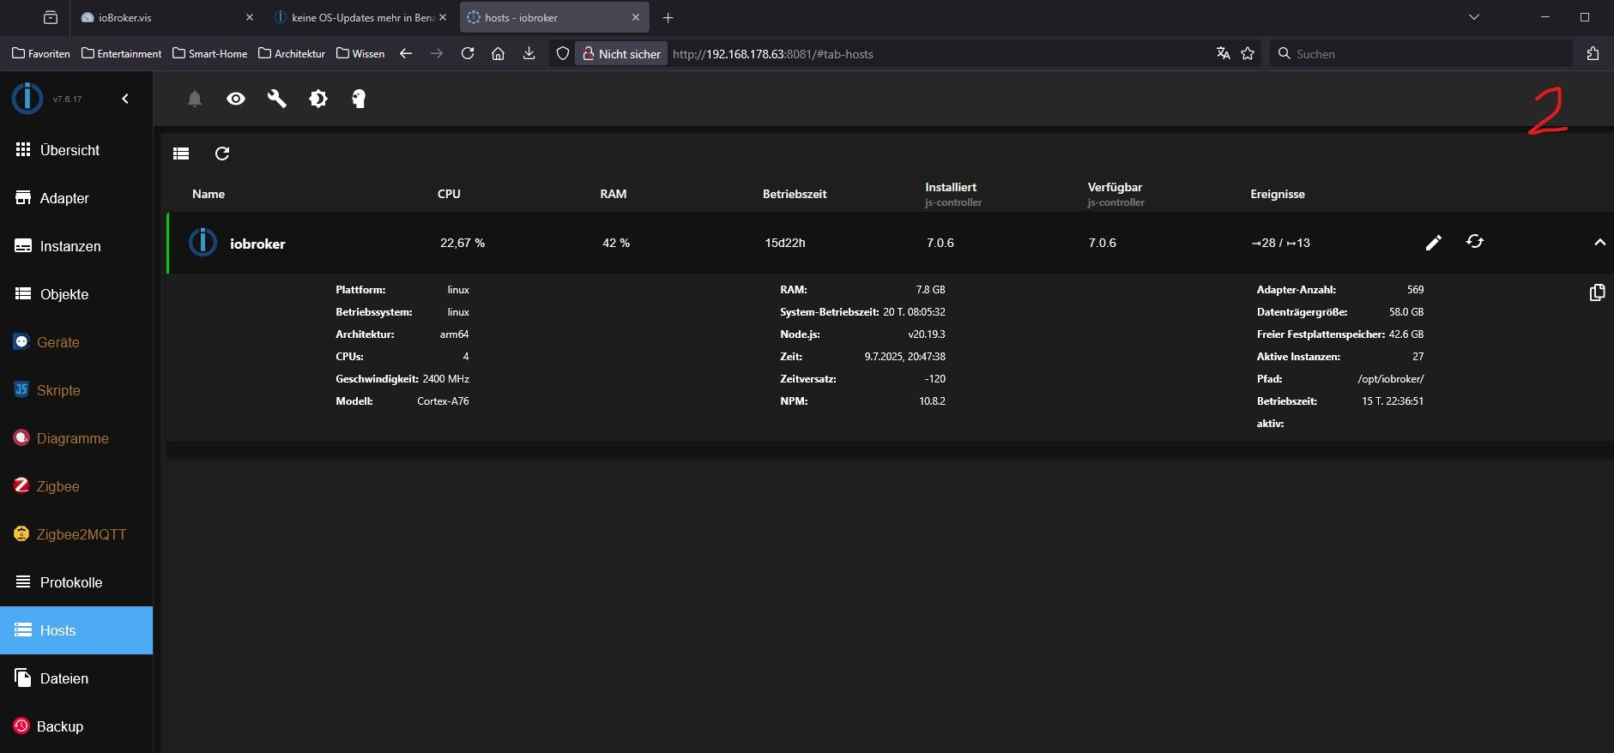
Task: Restart iobroker host with refresh icon
Action: point(1474,242)
